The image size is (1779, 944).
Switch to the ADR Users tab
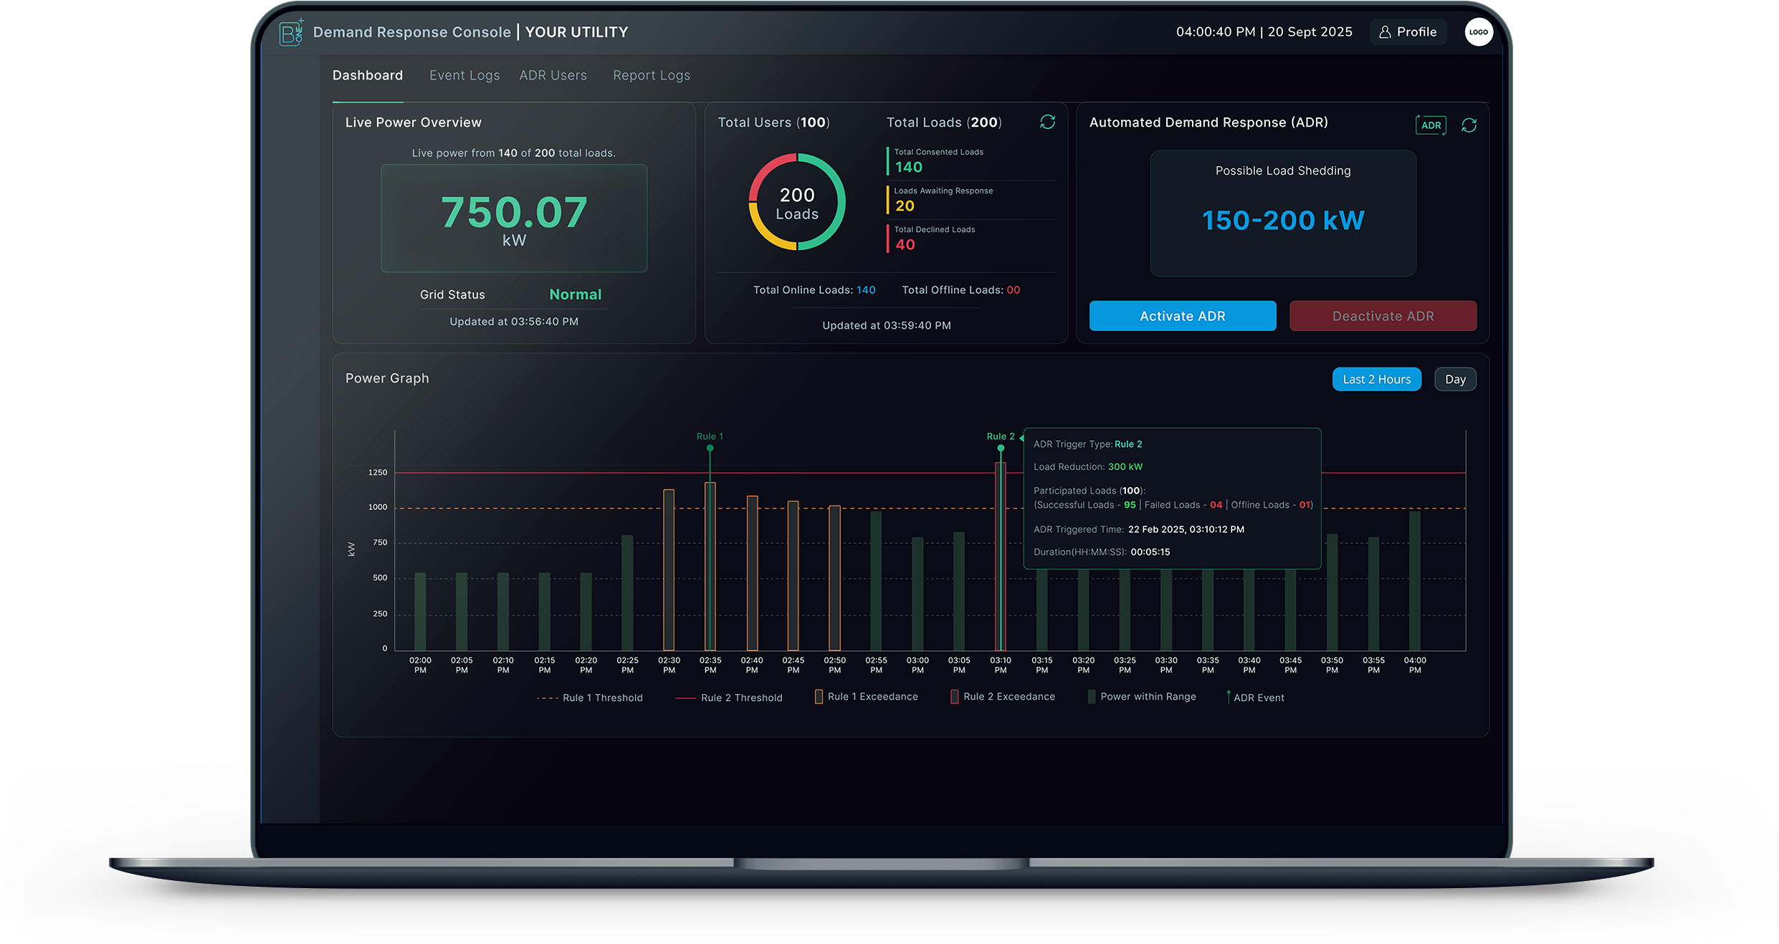[553, 76]
